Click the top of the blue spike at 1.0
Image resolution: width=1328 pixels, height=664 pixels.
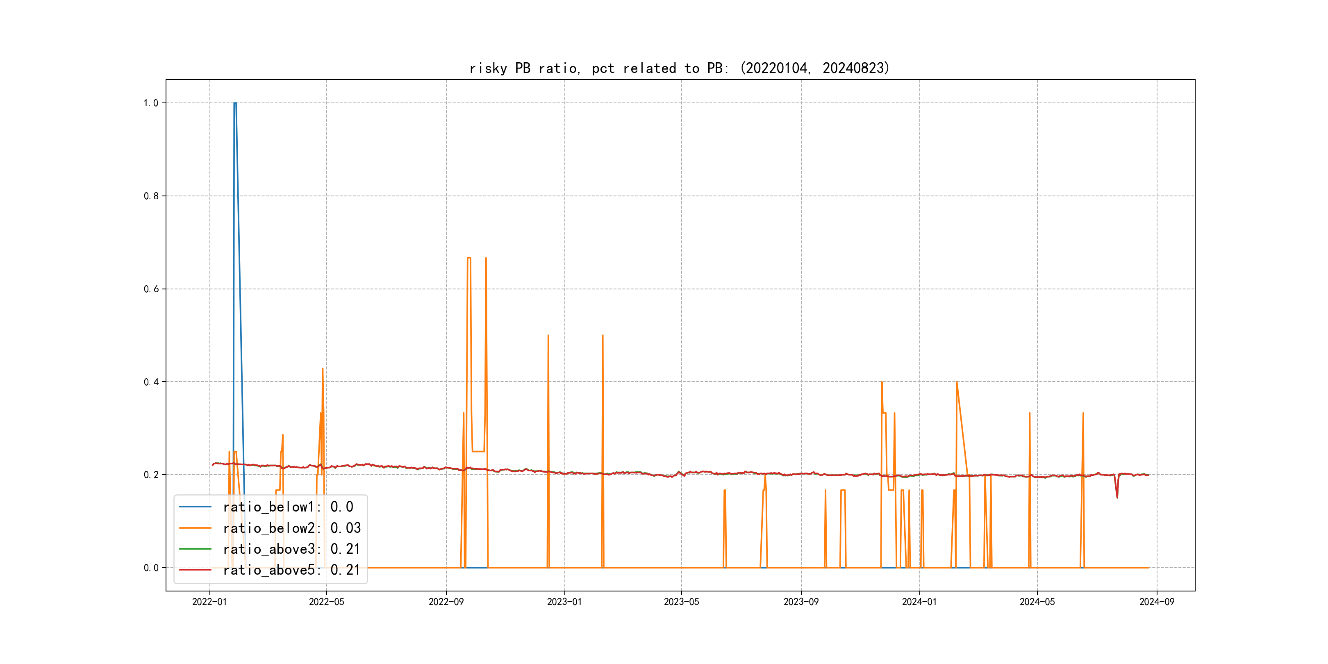click(235, 103)
